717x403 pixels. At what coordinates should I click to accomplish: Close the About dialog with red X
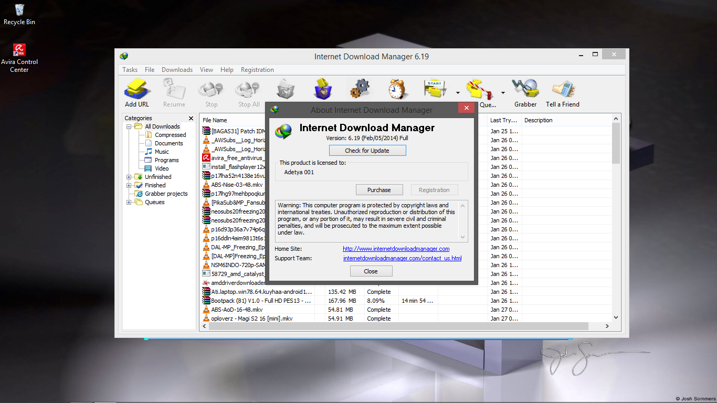click(466, 108)
